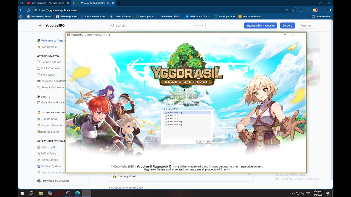Open browser tab actions menu icon
Screen dimensions: 351x197
pyautogui.click(x=21, y=3)
